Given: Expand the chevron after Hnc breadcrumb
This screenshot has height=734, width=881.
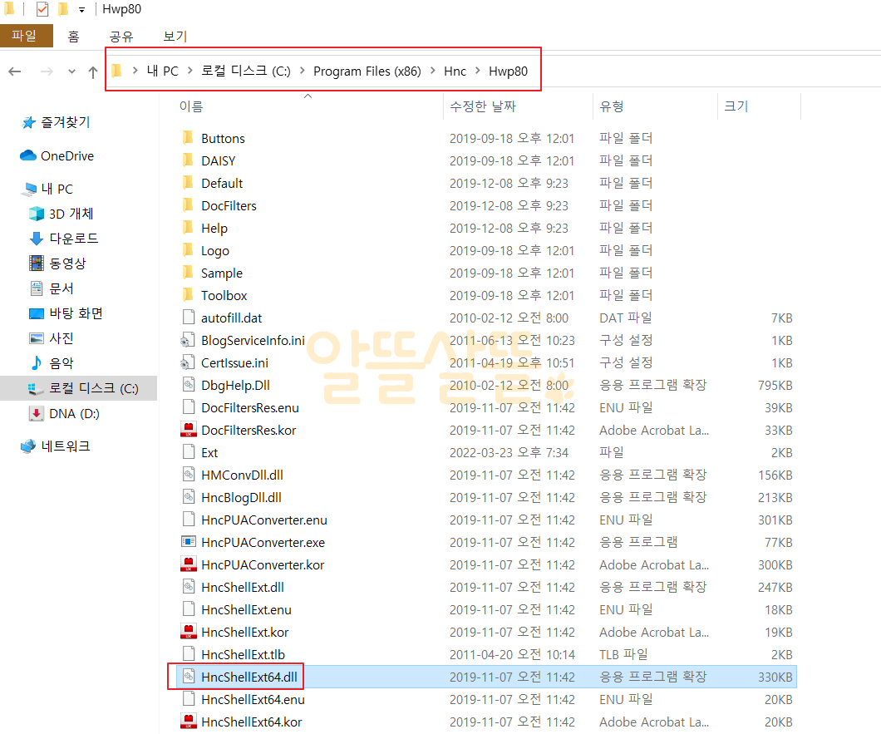Looking at the screenshot, I should tap(478, 71).
